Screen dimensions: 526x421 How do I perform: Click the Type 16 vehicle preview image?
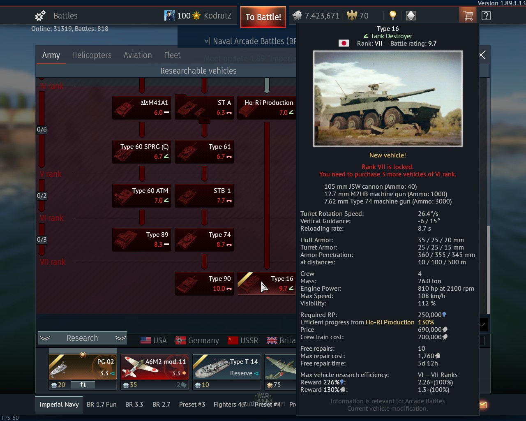point(388,99)
